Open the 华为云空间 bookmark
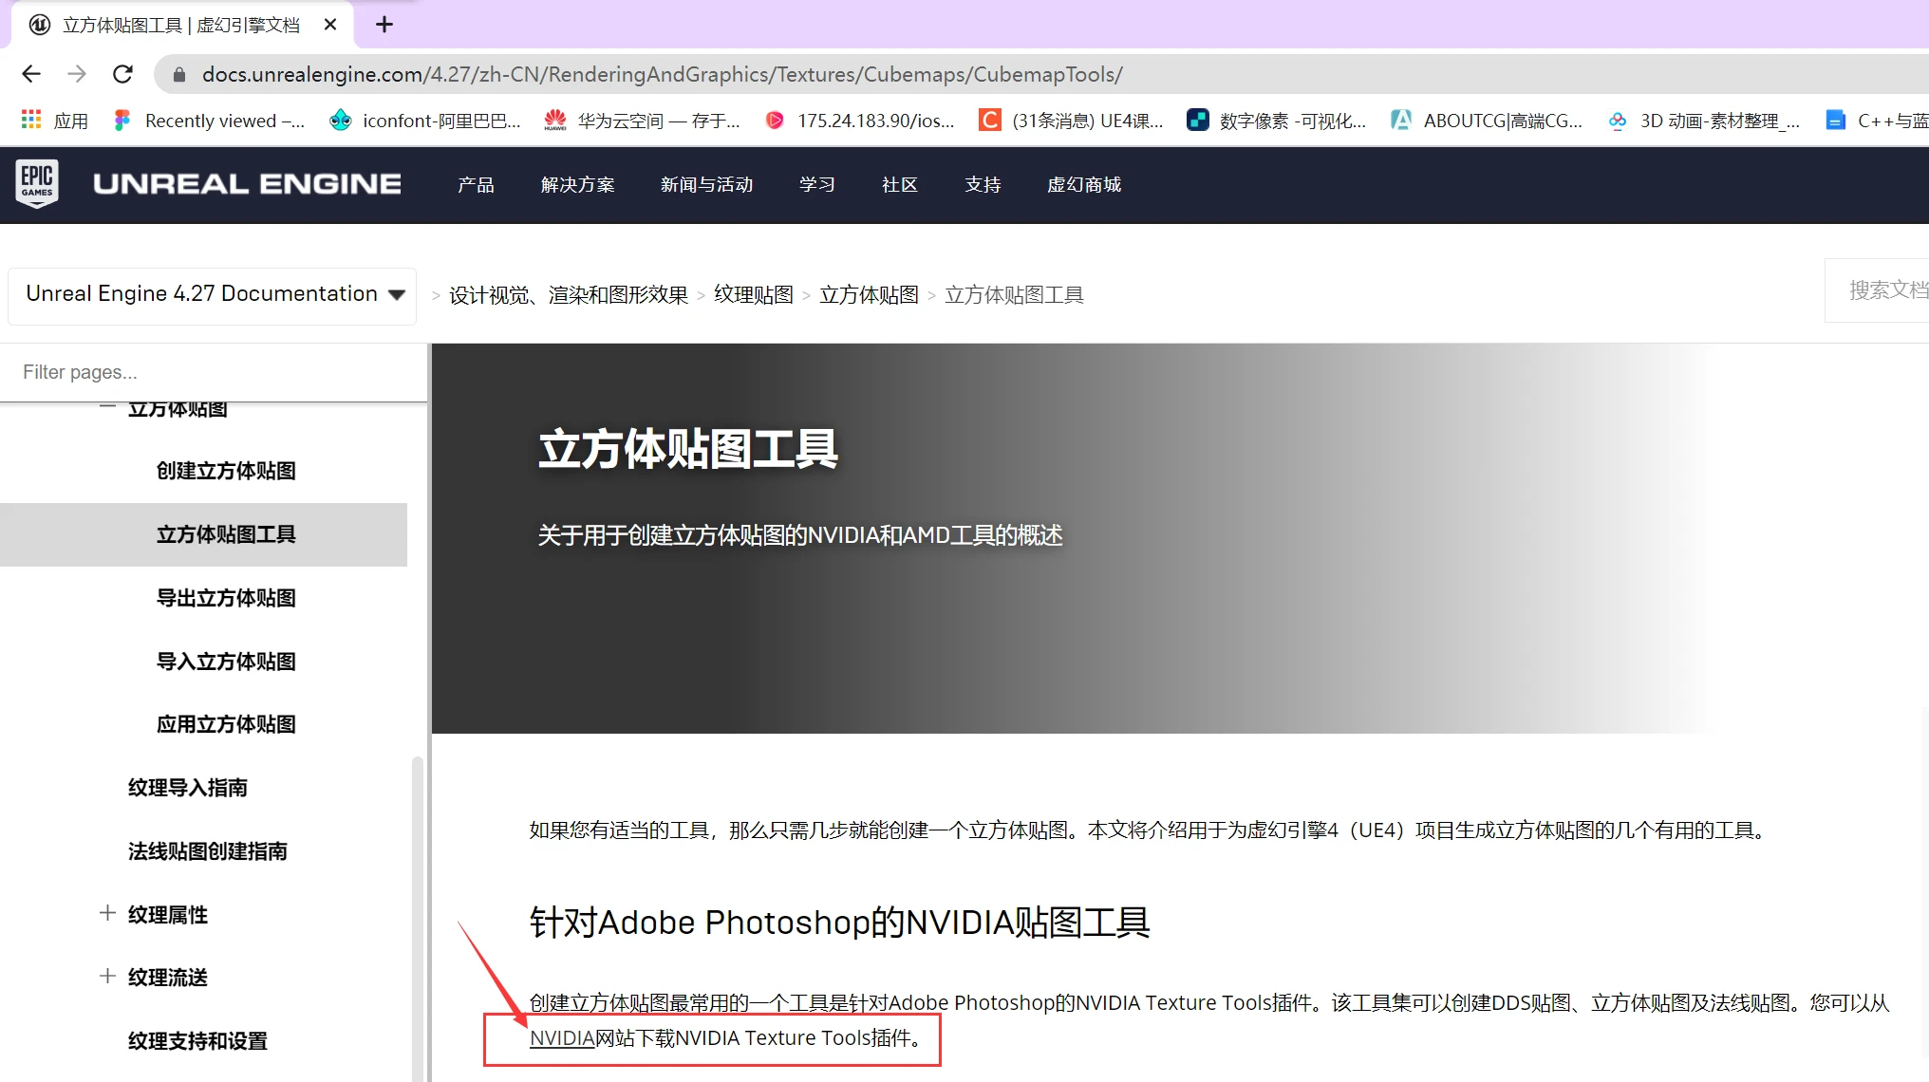Screen dimensions: 1929x1082 pyautogui.click(x=643, y=121)
